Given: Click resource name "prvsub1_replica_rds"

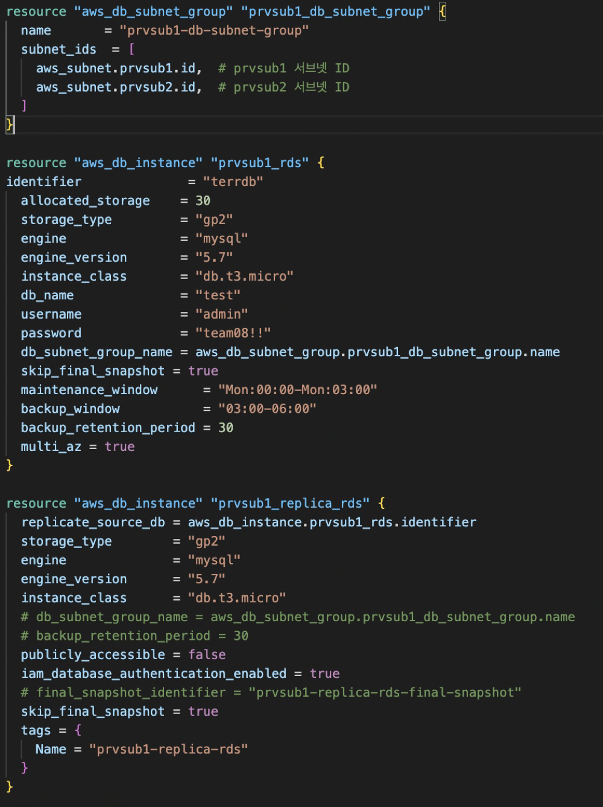Looking at the screenshot, I should pos(290,503).
